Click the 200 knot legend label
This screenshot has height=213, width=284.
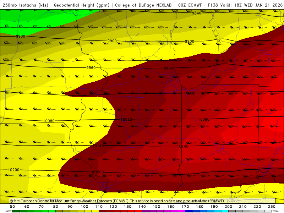pos(228,207)
